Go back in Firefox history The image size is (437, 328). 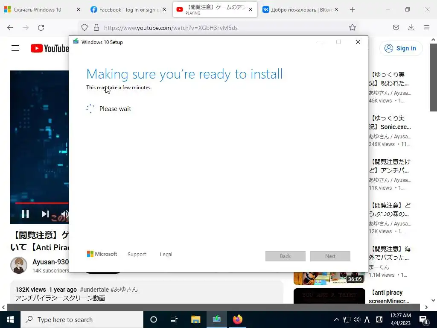[10, 28]
